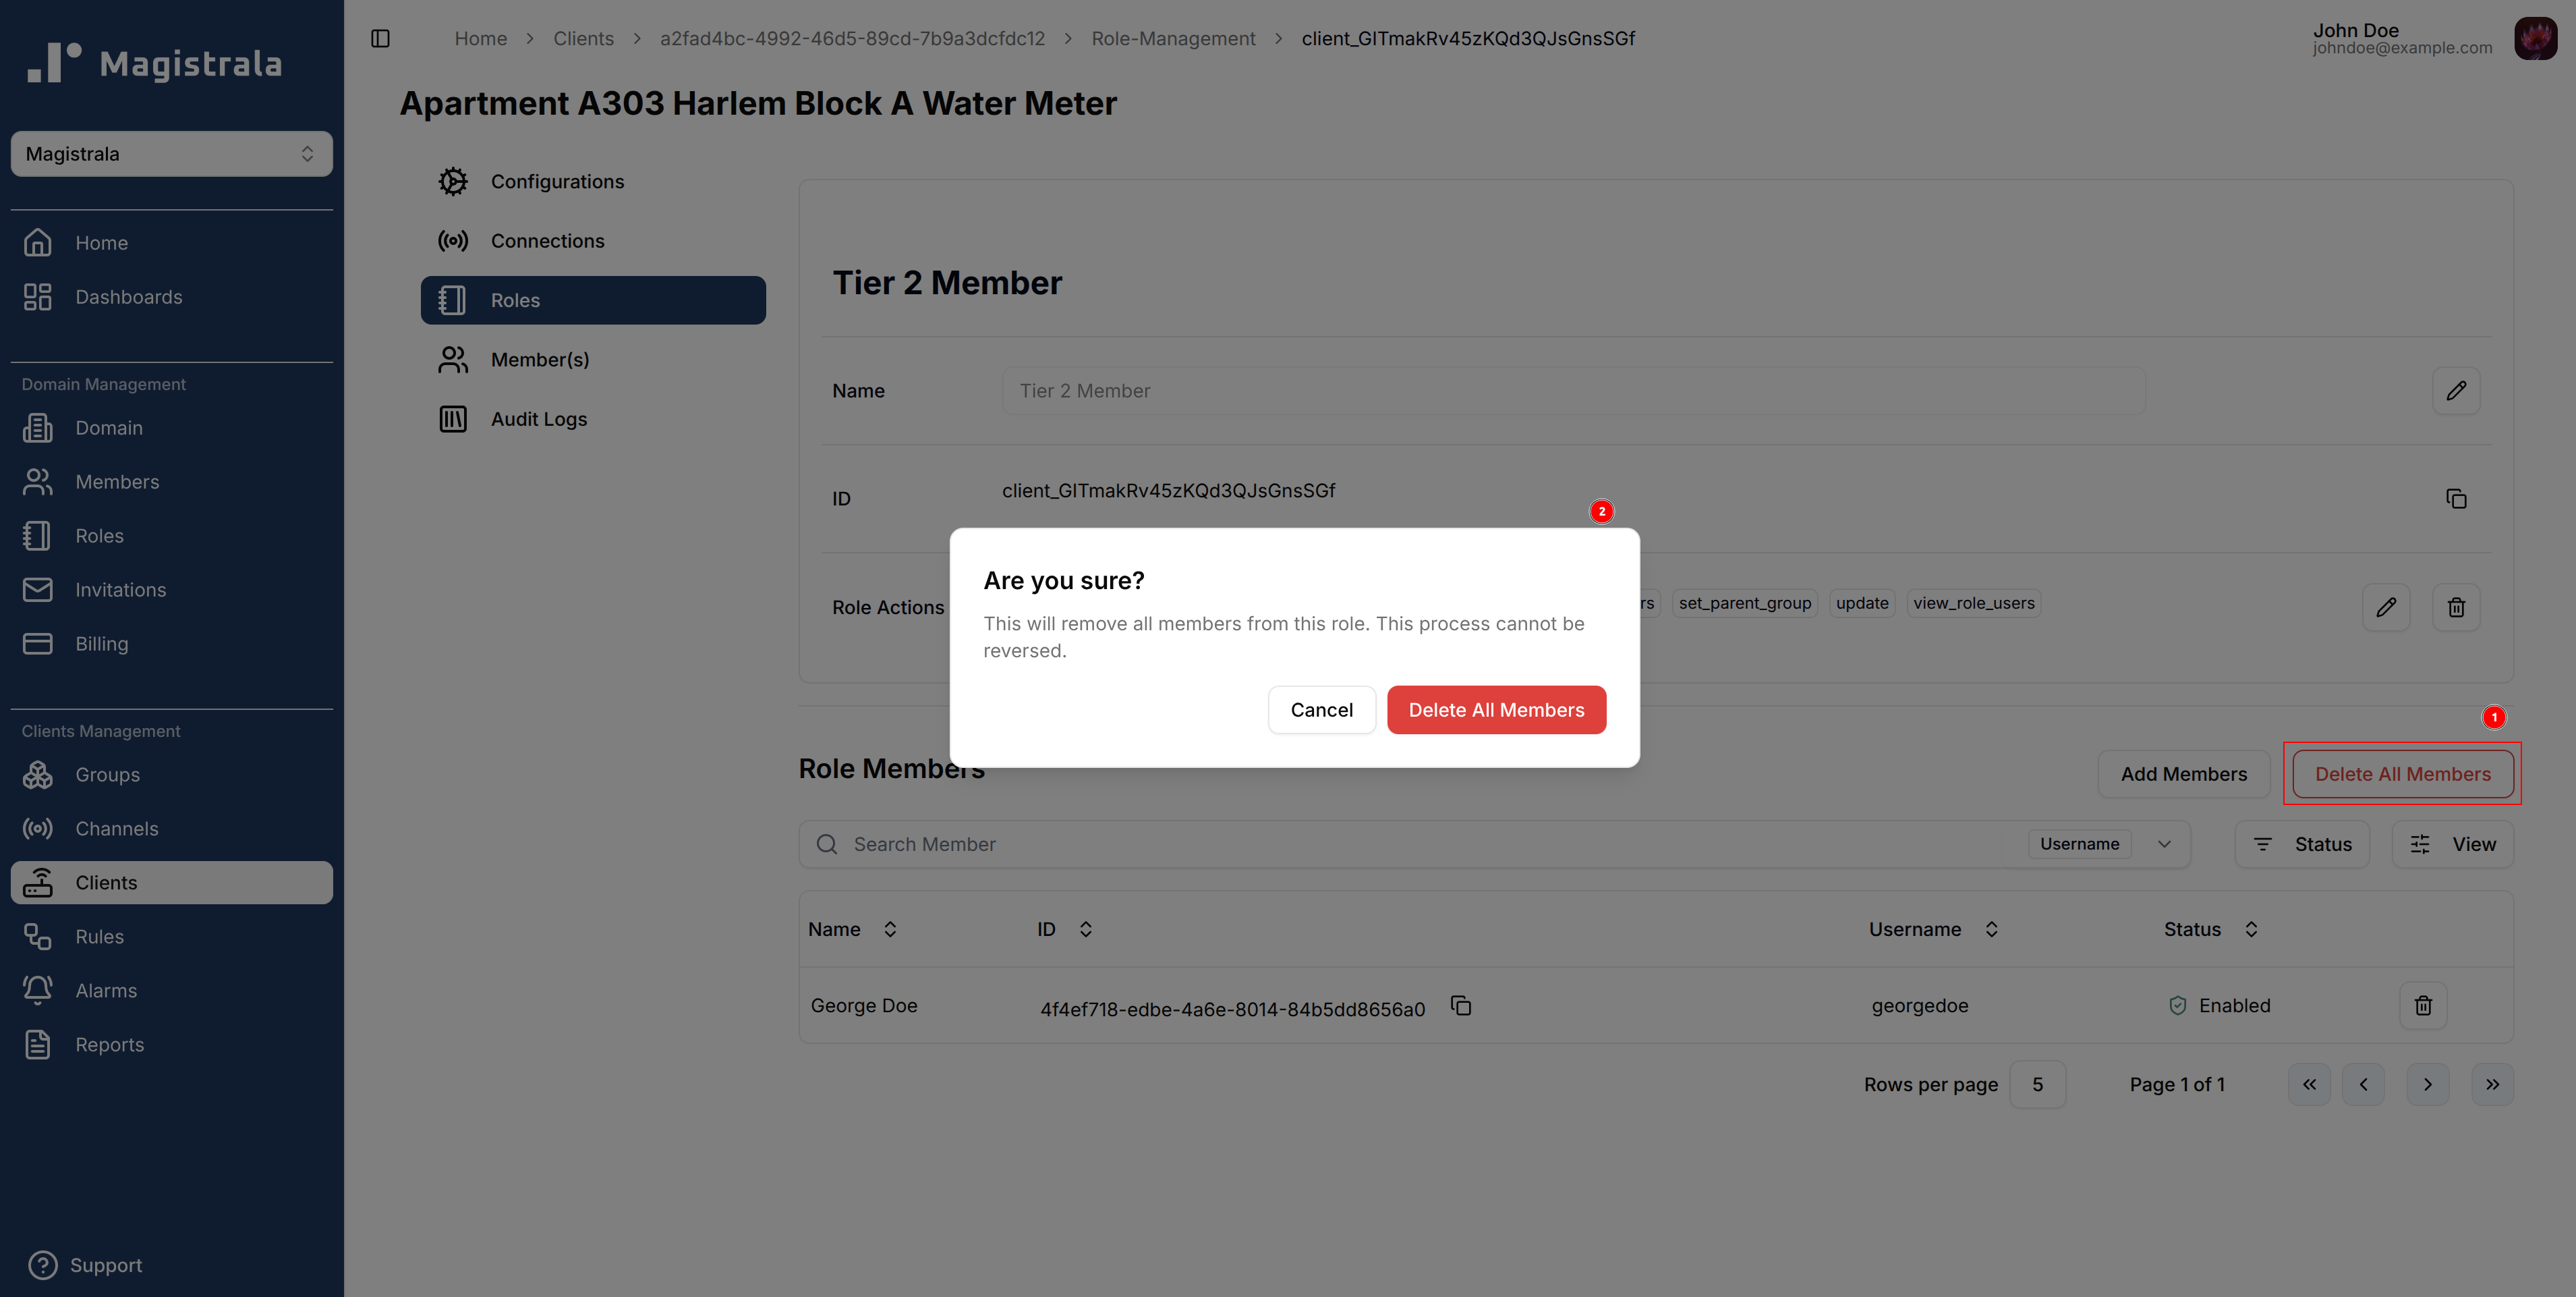Click the Support help icon
This screenshot has height=1297, width=2576.
(x=43, y=1265)
